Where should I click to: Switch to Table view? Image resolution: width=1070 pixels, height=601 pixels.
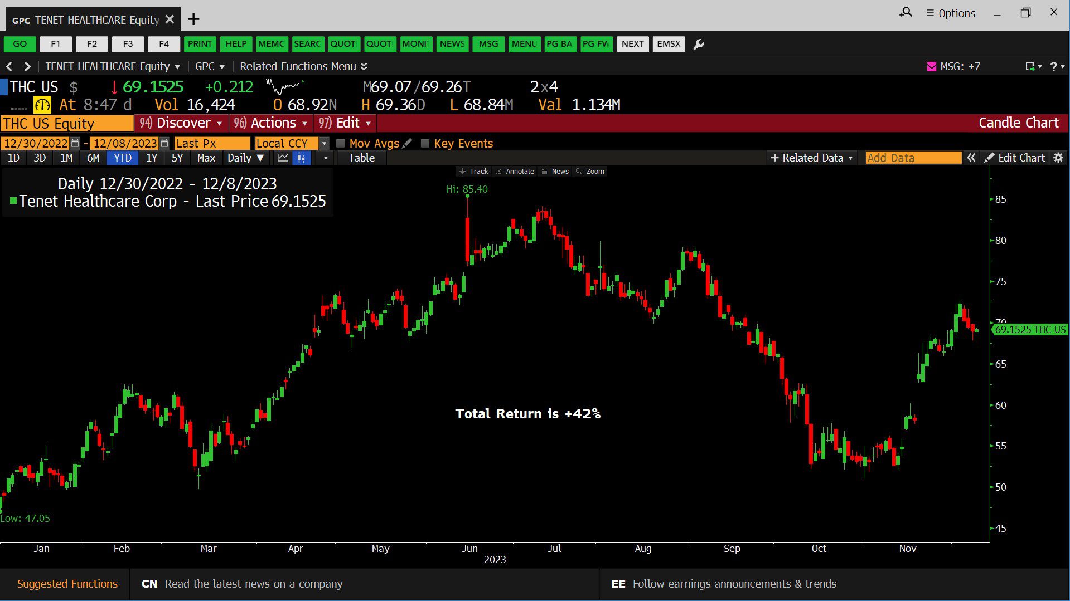[x=362, y=158]
